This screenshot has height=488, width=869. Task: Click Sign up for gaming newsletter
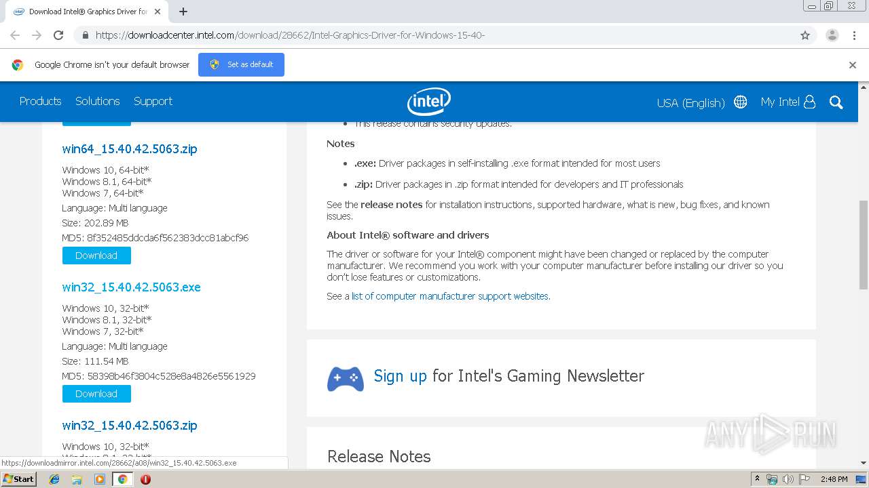[x=400, y=376]
